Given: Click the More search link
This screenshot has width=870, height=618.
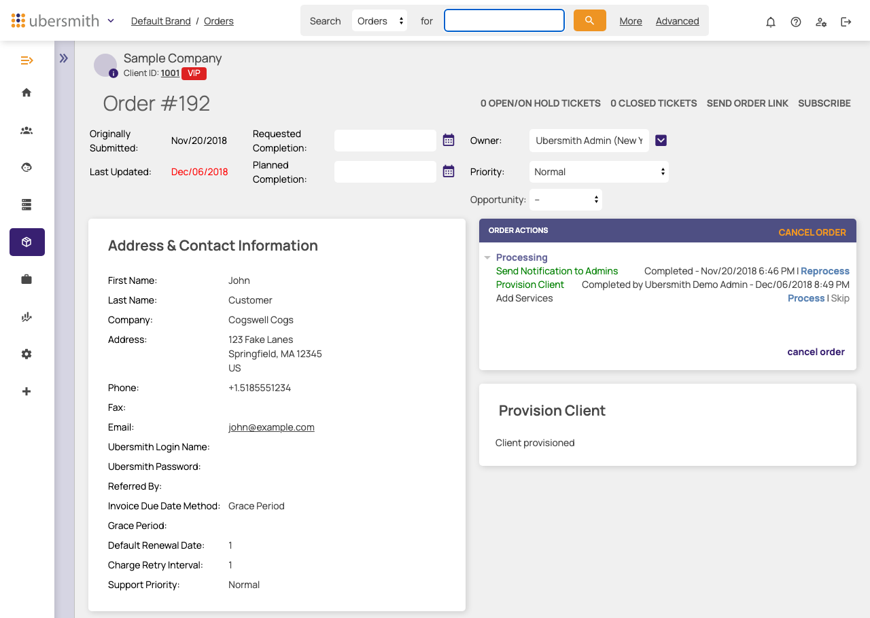Looking at the screenshot, I should pos(631,21).
